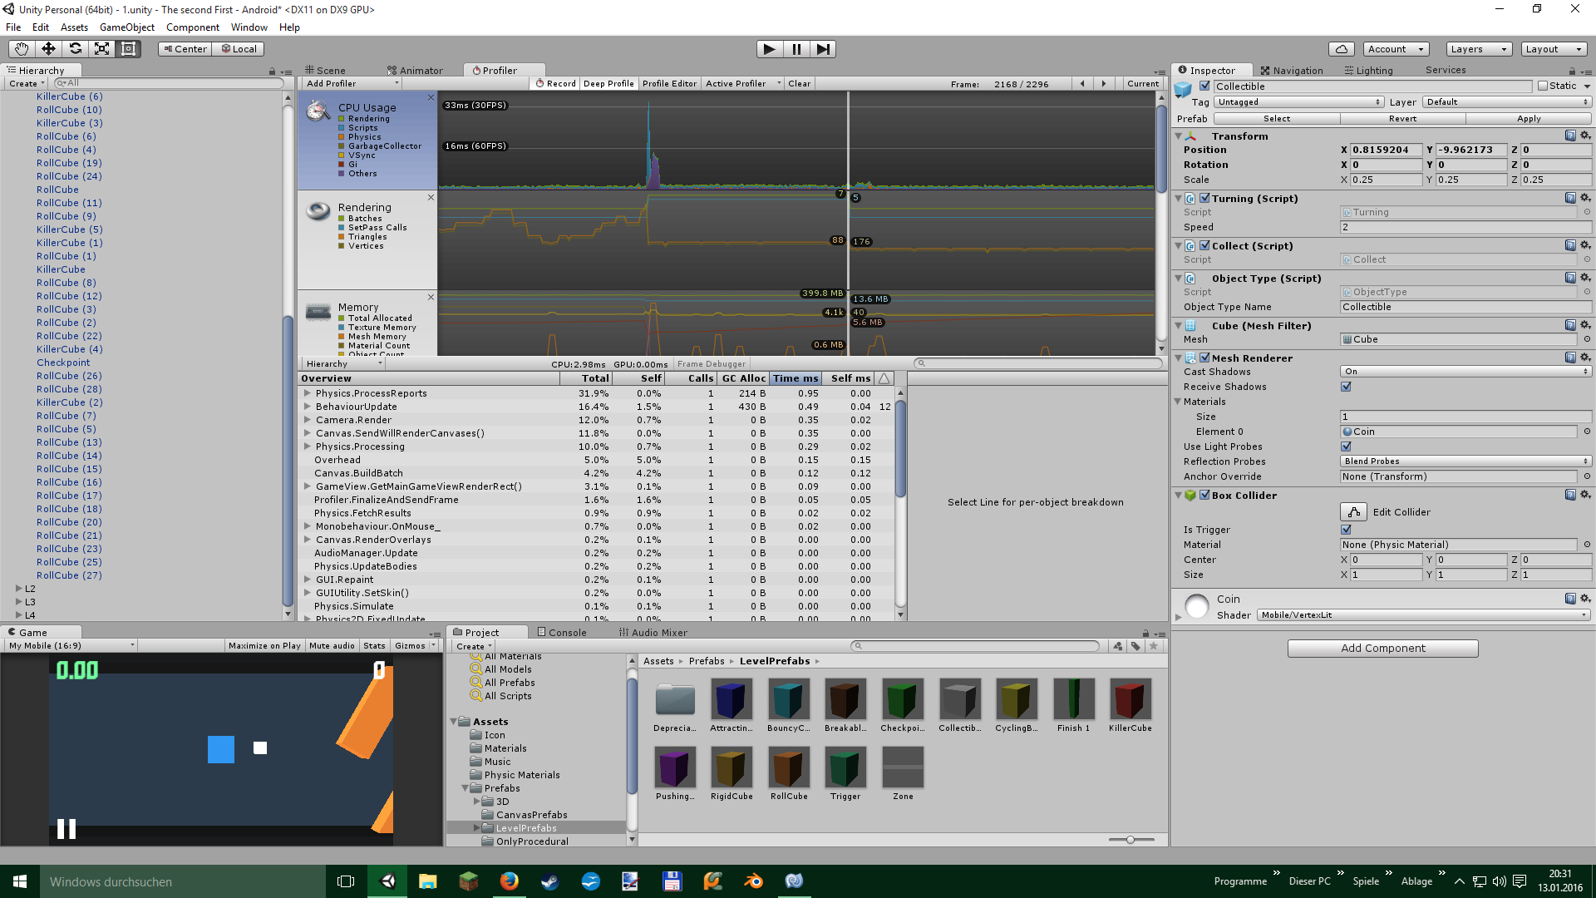Viewport: 1596px width, 898px height.
Task: Open the Tag dropdown showing Untagged
Action: click(1299, 102)
